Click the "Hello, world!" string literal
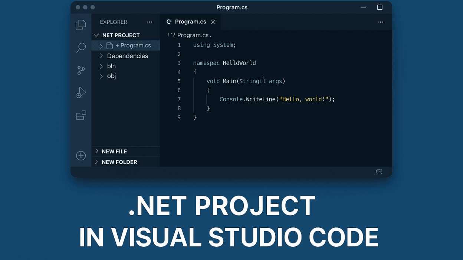 click(x=303, y=99)
